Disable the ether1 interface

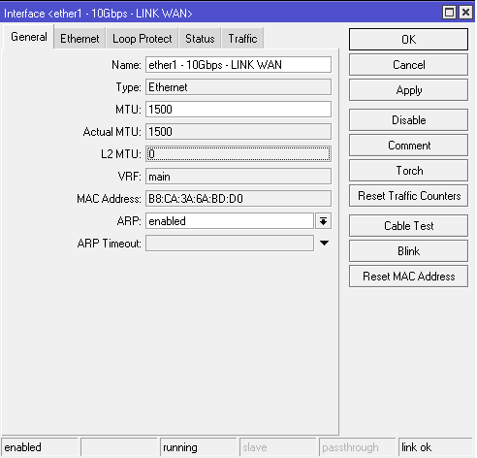click(408, 120)
